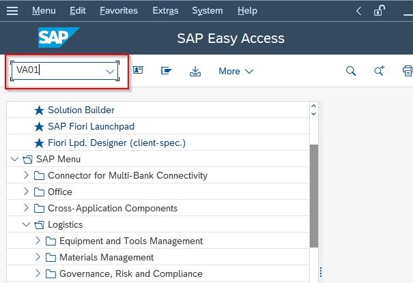
Task: Expand the Office folder
Action: tap(26, 192)
